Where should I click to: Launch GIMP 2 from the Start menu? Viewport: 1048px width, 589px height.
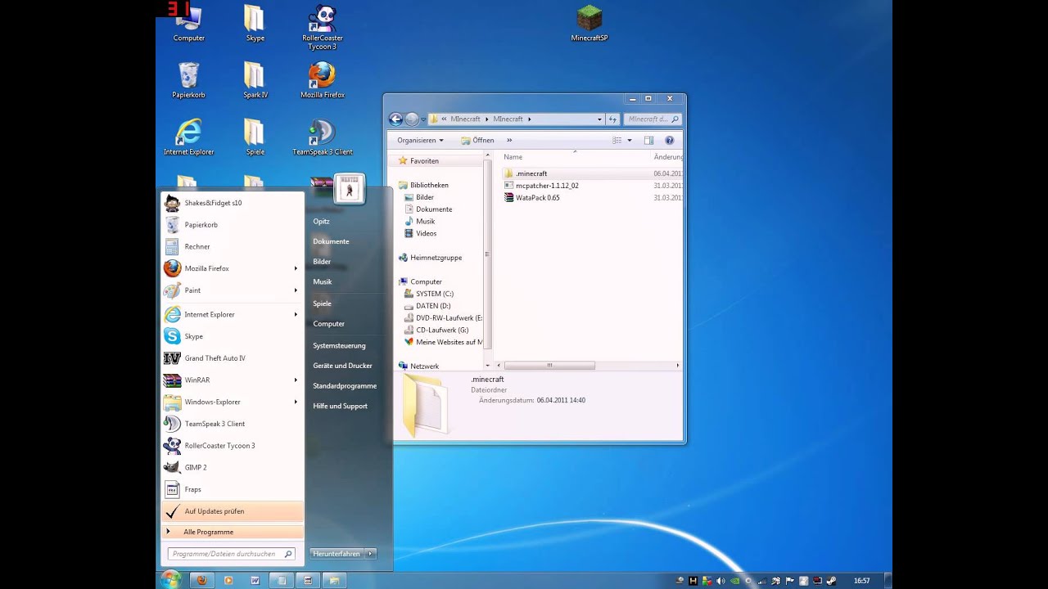click(x=195, y=468)
